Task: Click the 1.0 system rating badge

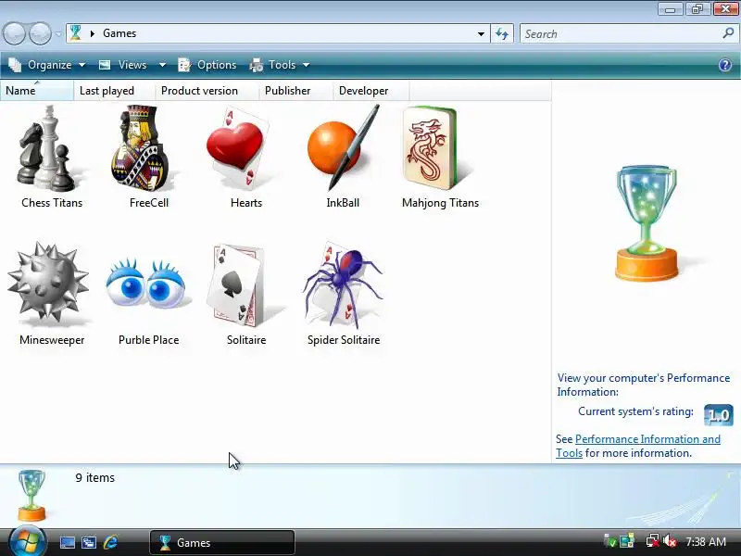Action: tap(719, 414)
